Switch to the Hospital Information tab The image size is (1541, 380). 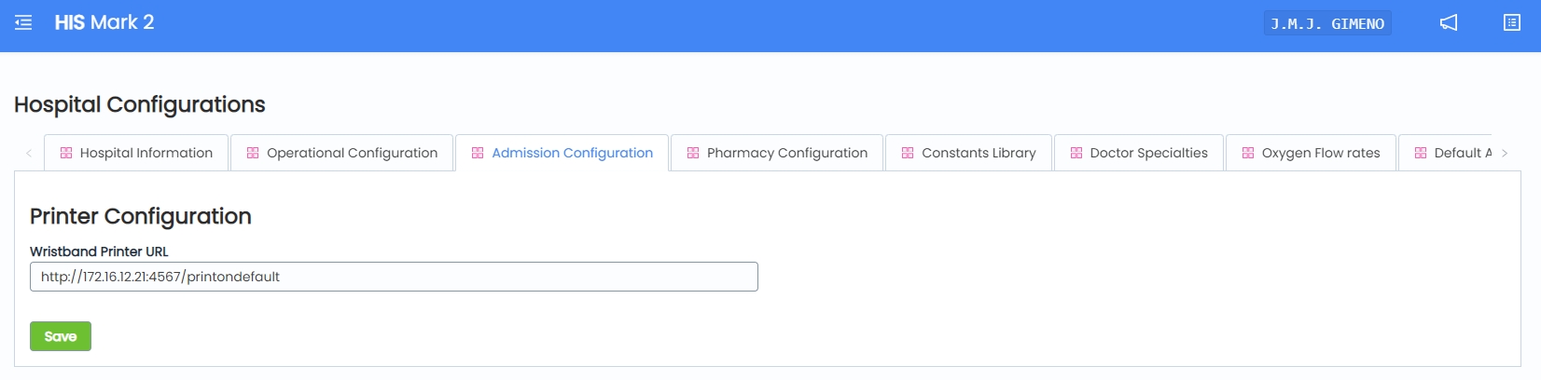pyautogui.click(x=146, y=153)
